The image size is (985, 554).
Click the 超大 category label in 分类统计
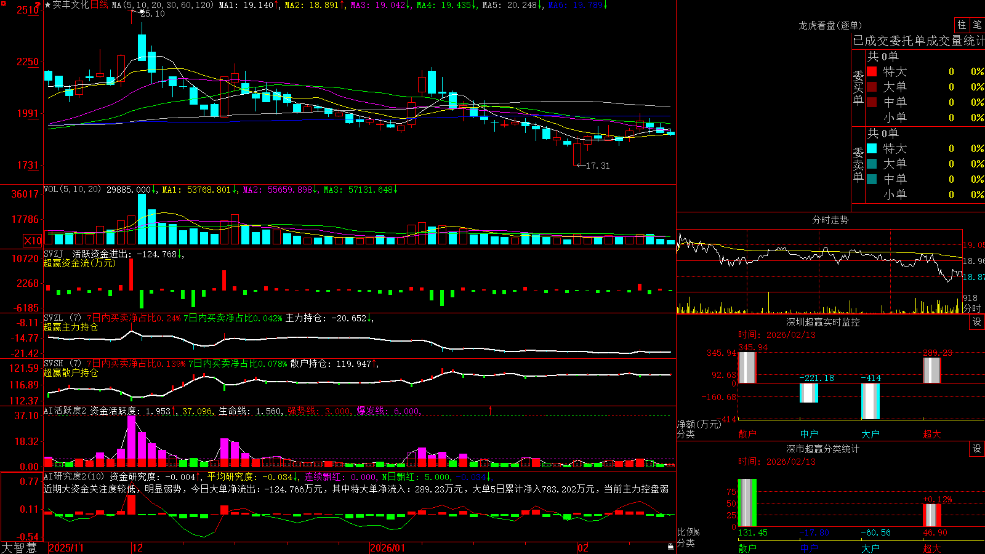pos(932,548)
